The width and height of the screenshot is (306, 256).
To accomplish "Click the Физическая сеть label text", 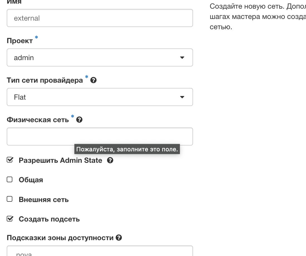I will tap(38, 120).
